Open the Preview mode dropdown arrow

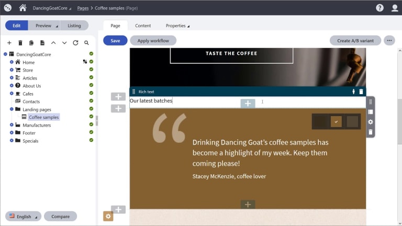point(57,26)
